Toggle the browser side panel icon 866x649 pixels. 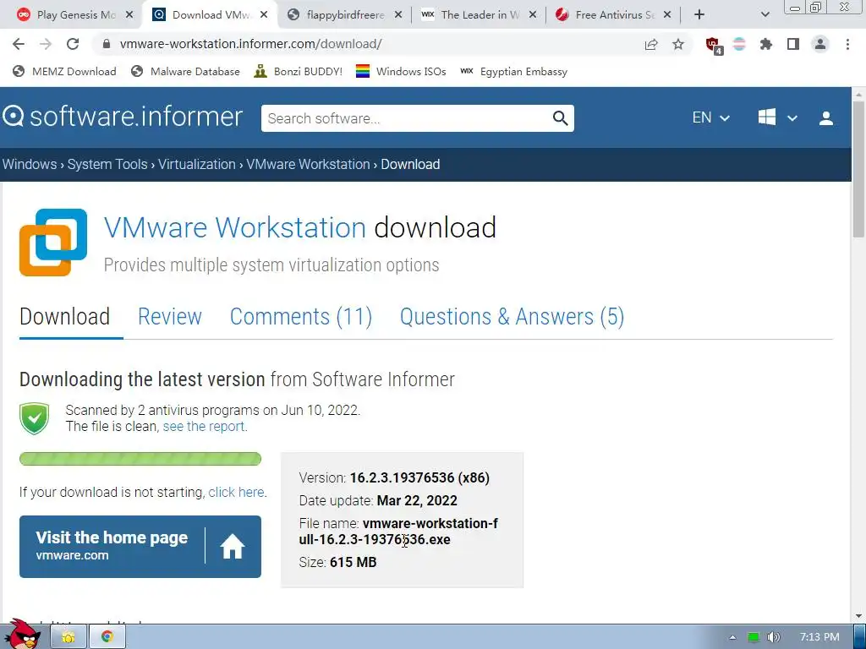click(793, 44)
